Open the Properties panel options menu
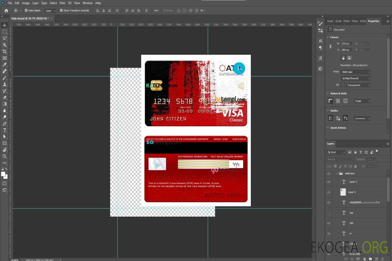This screenshot has width=392, height=261. tap(388, 21)
